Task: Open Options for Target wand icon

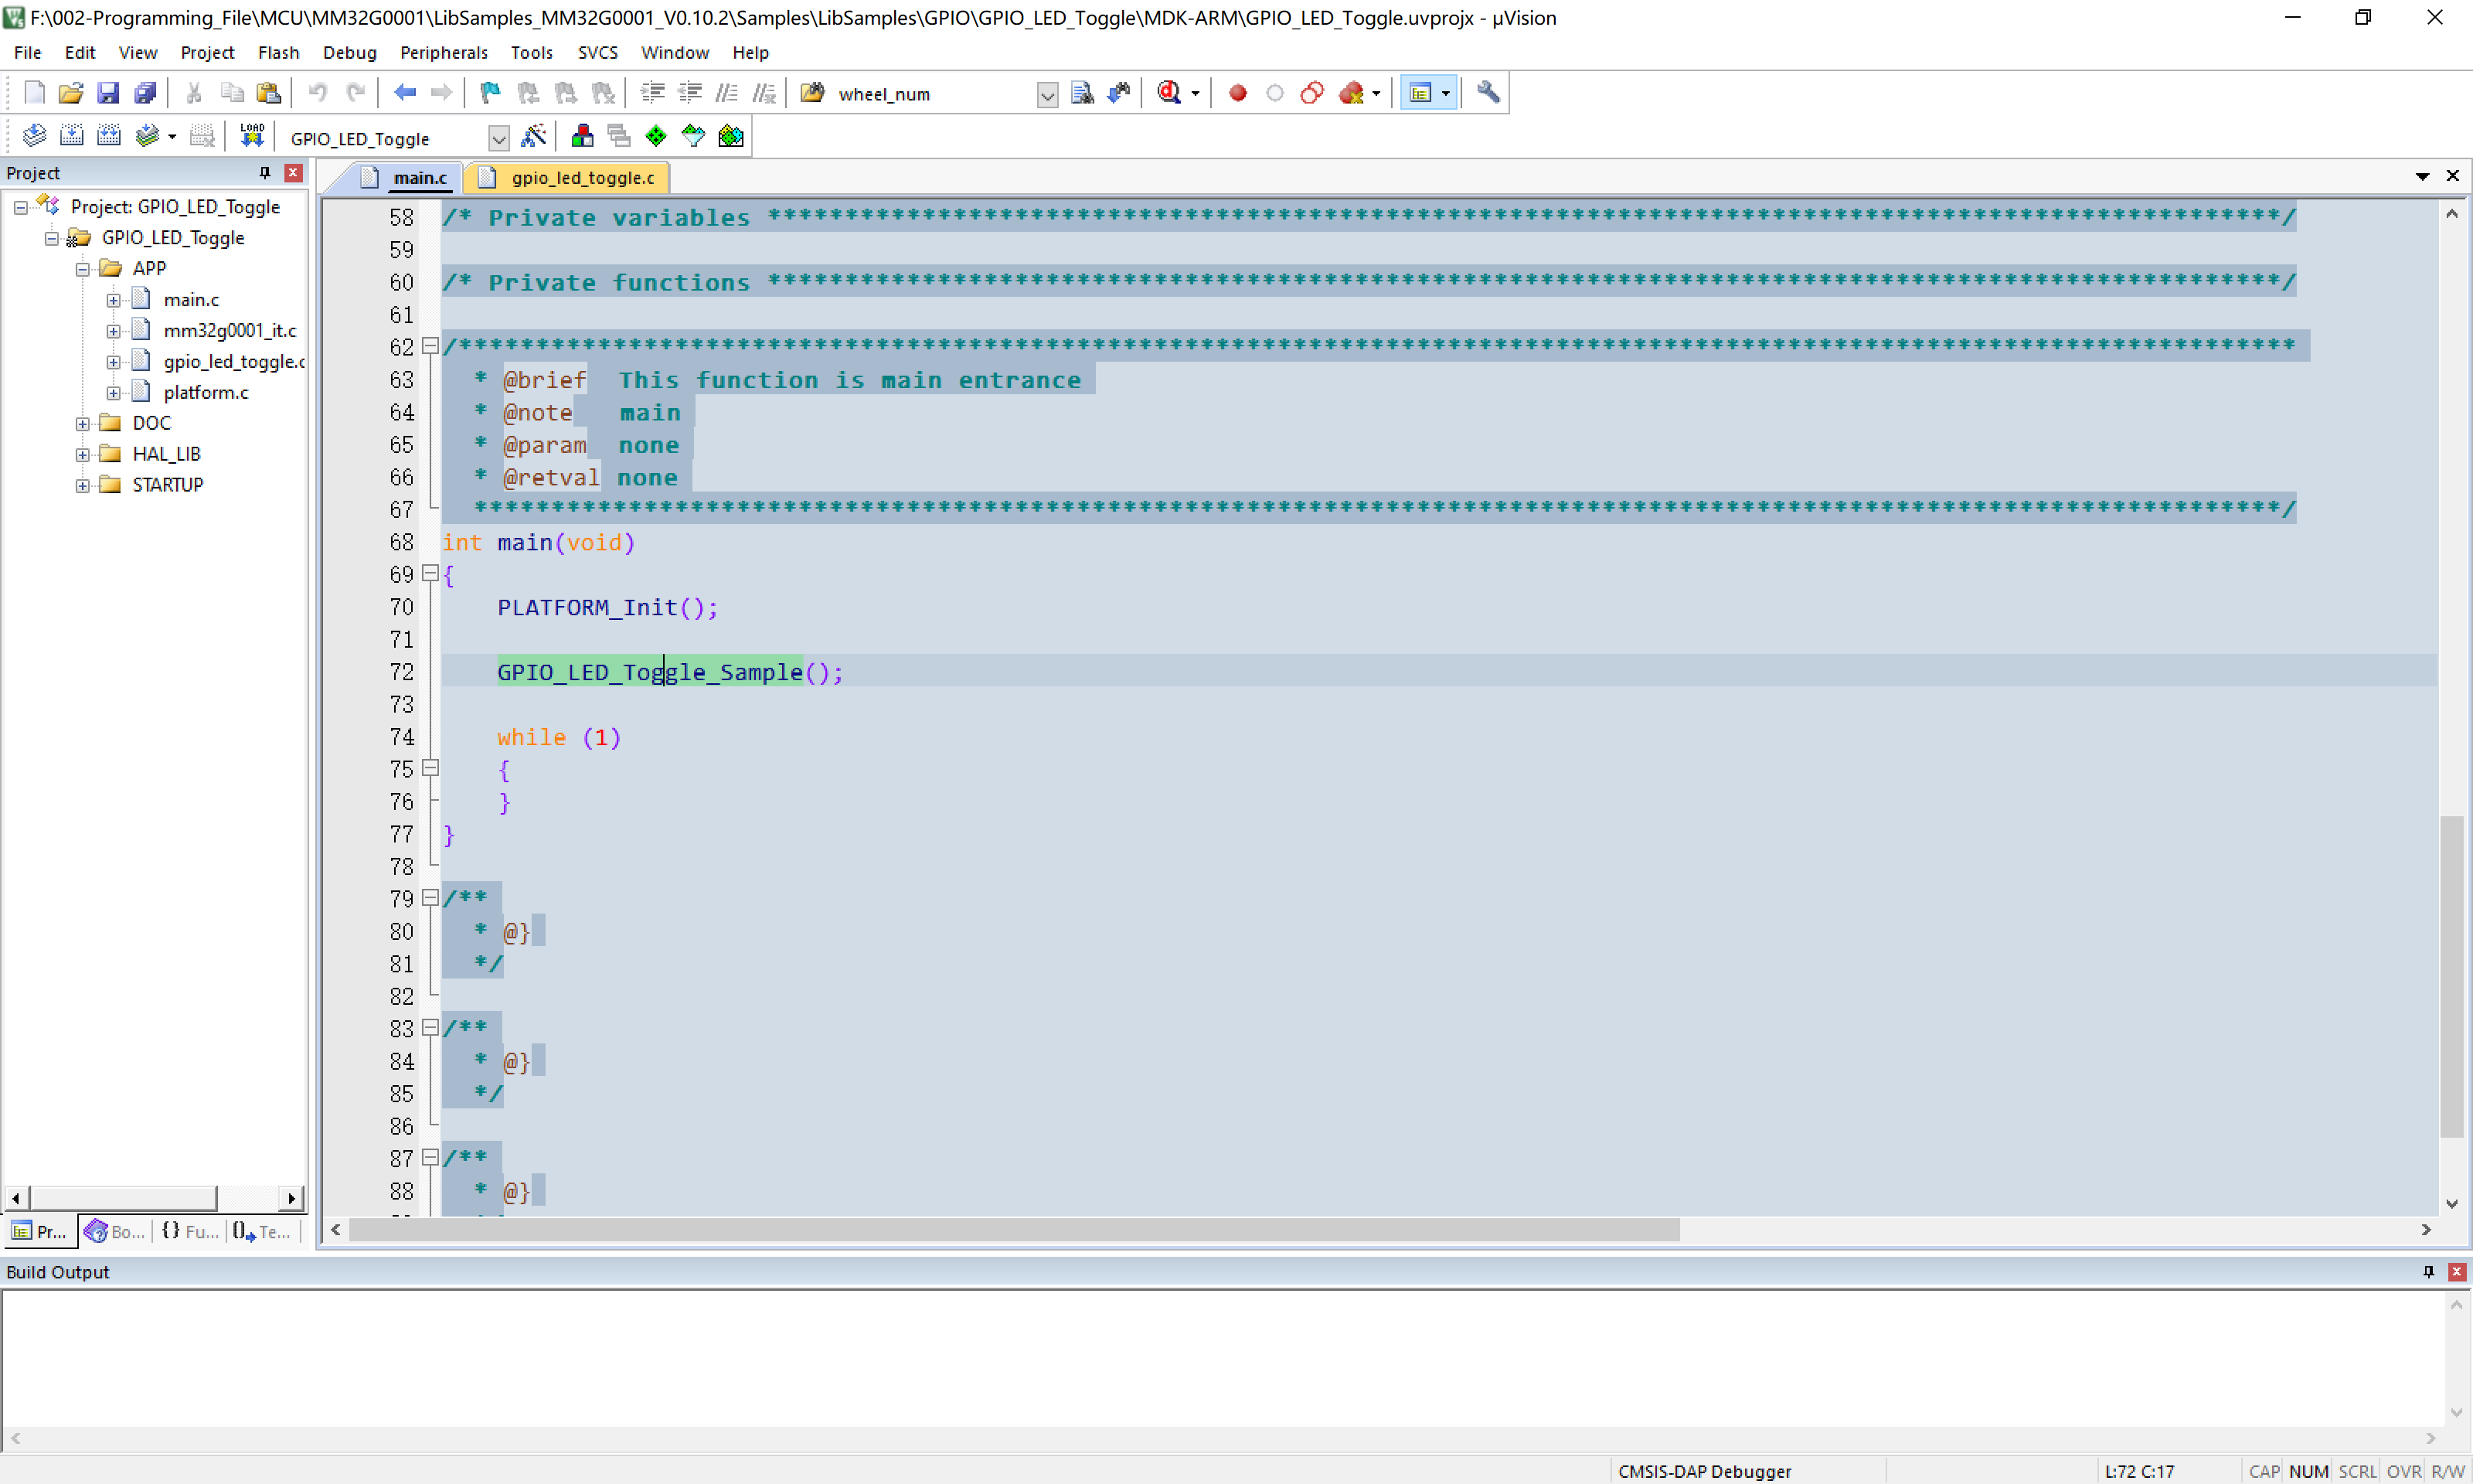Action: (534, 136)
